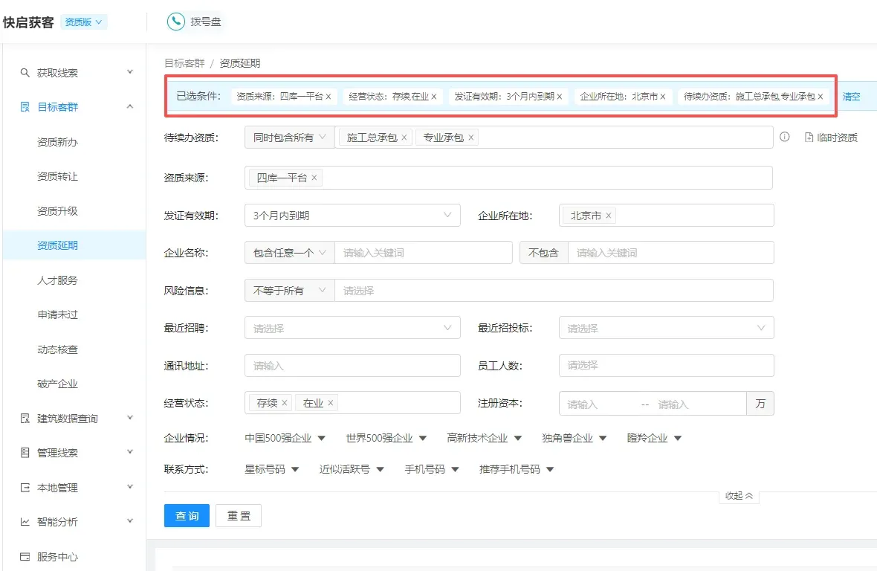Open 同时包含所有 match mode dropdown
The image size is (877, 571).
tap(289, 138)
